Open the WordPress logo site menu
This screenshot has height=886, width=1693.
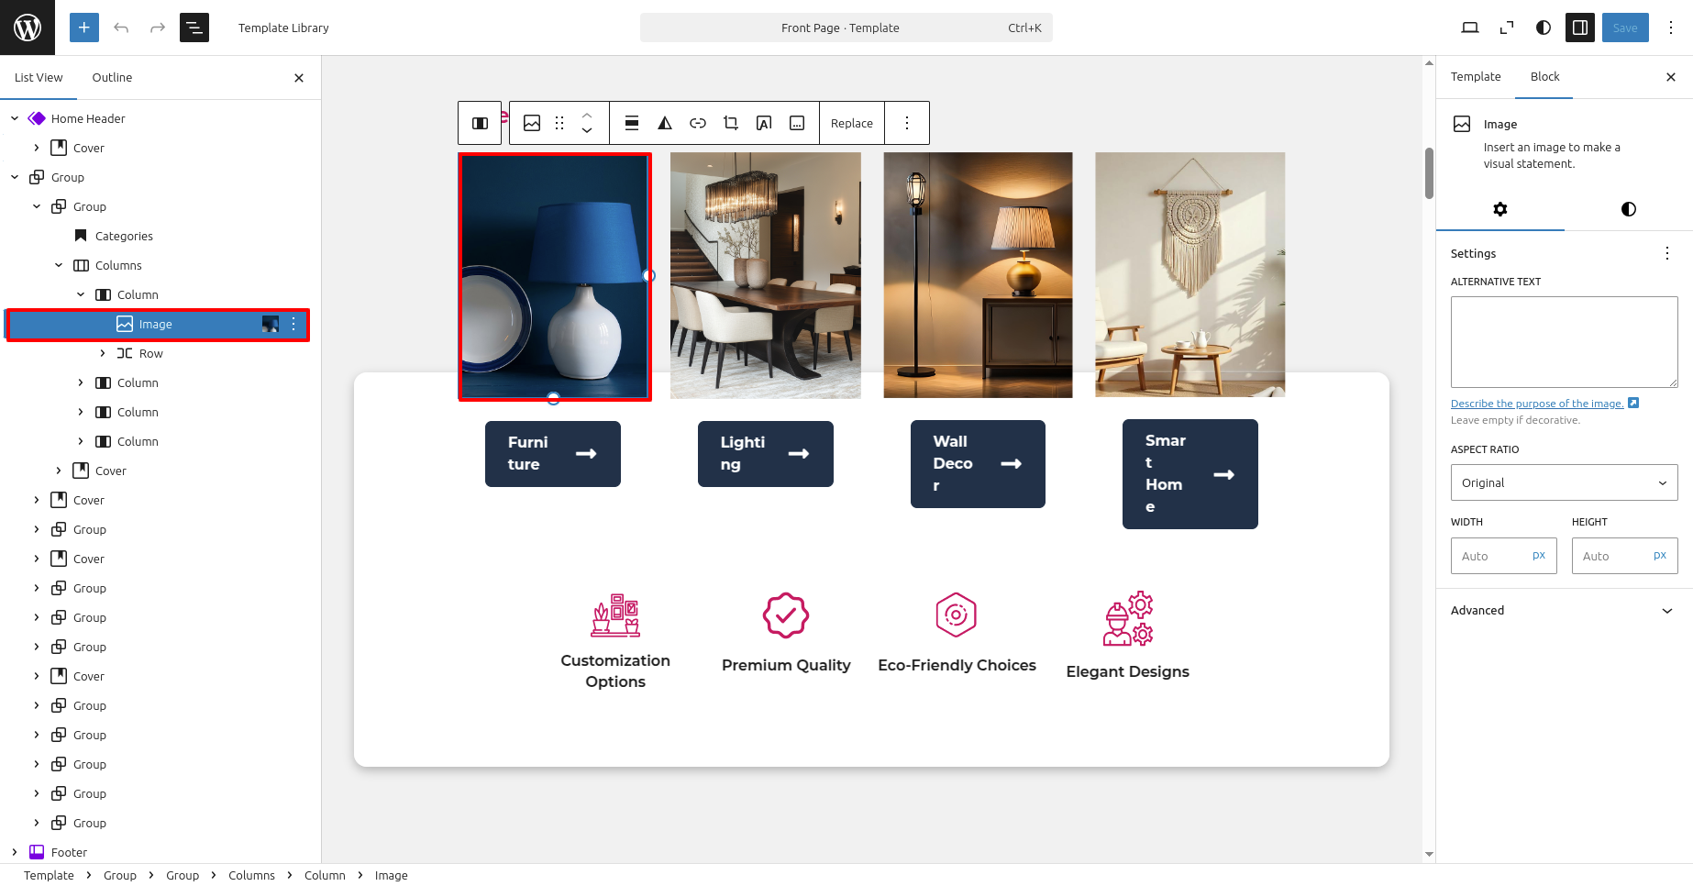point(28,28)
